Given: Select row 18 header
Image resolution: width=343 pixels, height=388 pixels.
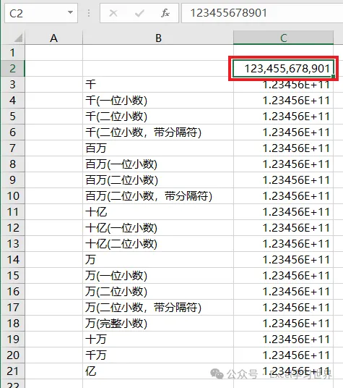Looking at the screenshot, I should click(x=13, y=323).
